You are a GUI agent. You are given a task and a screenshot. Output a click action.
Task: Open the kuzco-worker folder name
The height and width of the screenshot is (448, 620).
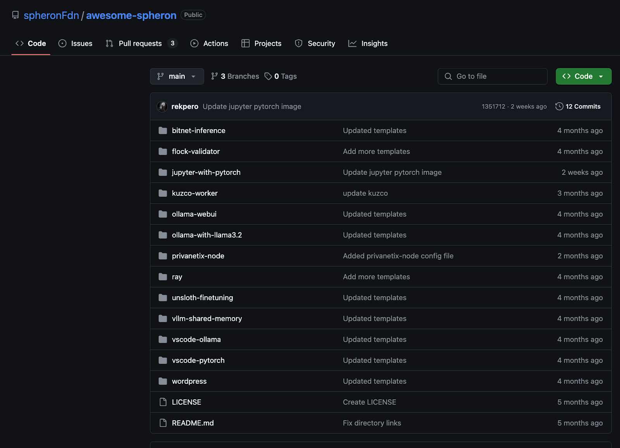[195, 193]
